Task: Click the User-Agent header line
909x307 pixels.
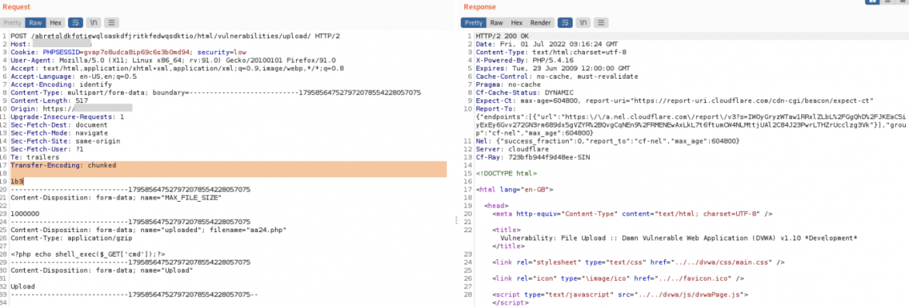Action: [174, 60]
